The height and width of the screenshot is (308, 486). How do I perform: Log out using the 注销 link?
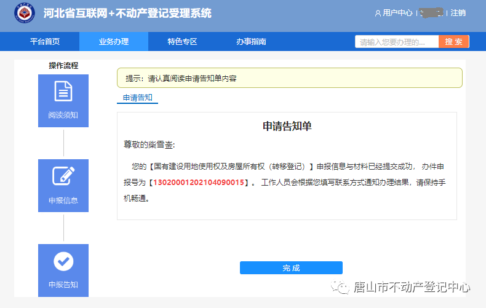tap(458, 13)
